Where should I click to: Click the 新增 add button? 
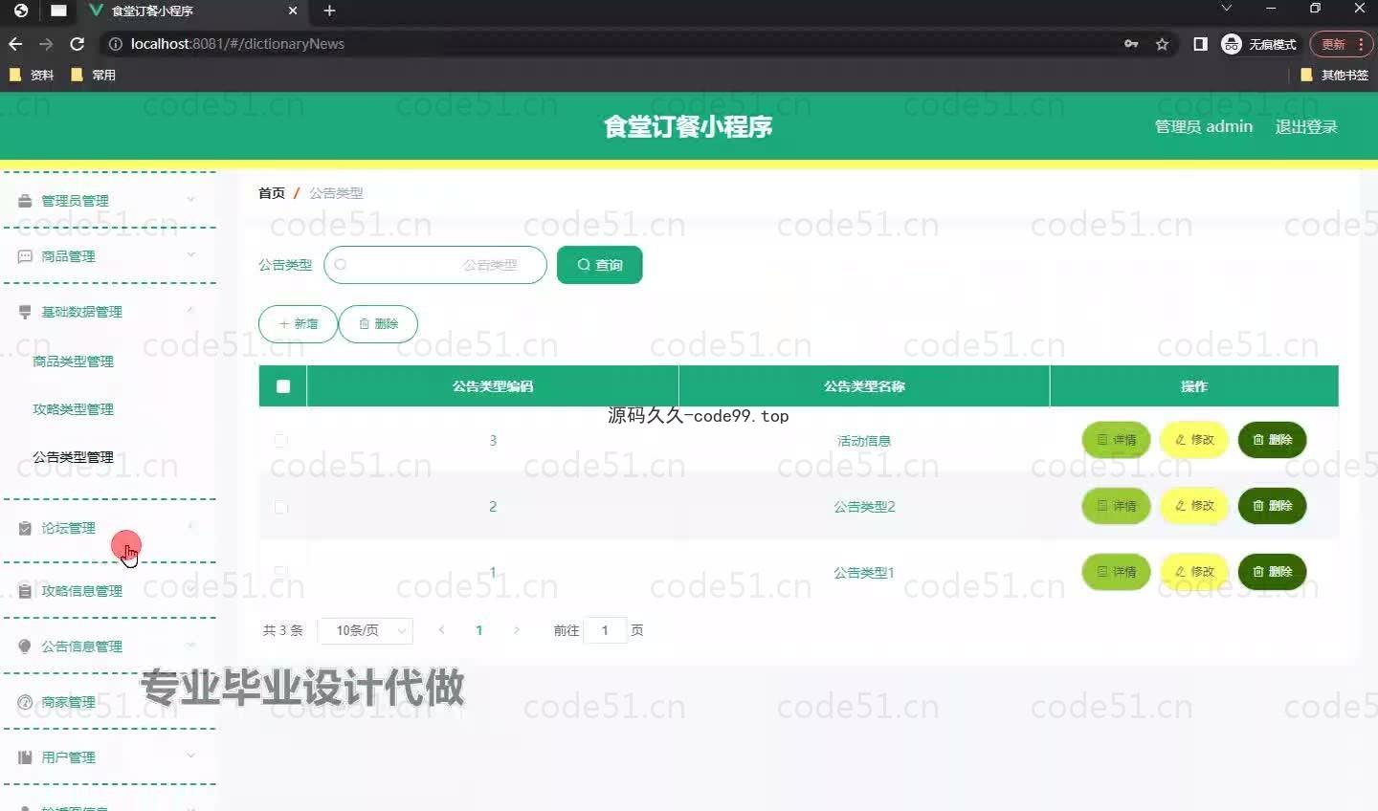click(298, 324)
